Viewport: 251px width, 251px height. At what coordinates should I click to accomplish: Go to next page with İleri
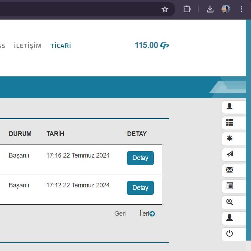pyautogui.click(x=147, y=214)
